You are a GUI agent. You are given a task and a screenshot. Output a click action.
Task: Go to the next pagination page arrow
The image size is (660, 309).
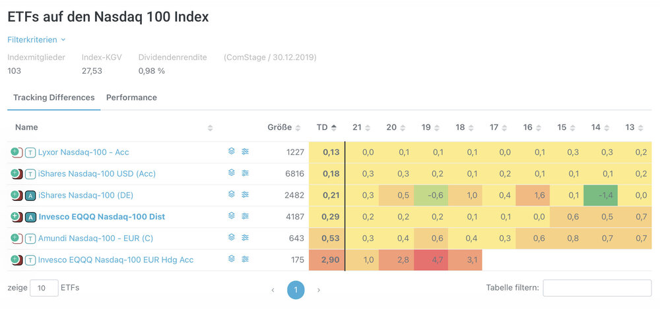tap(319, 289)
